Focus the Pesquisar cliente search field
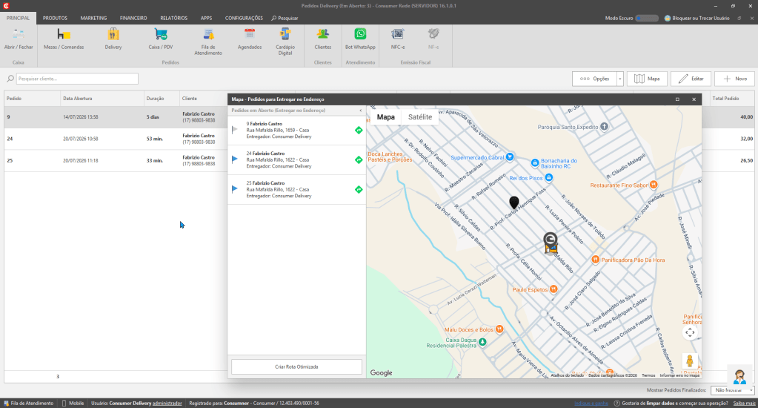This screenshot has height=408, width=758. [77, 79]
